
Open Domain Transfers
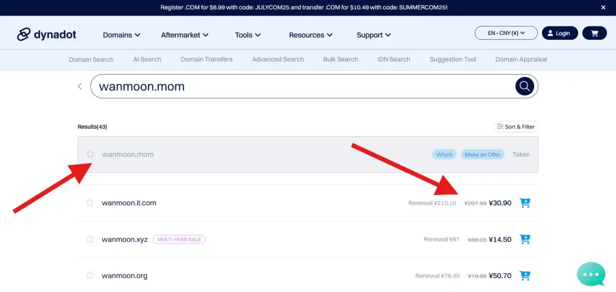pos(207,60)
